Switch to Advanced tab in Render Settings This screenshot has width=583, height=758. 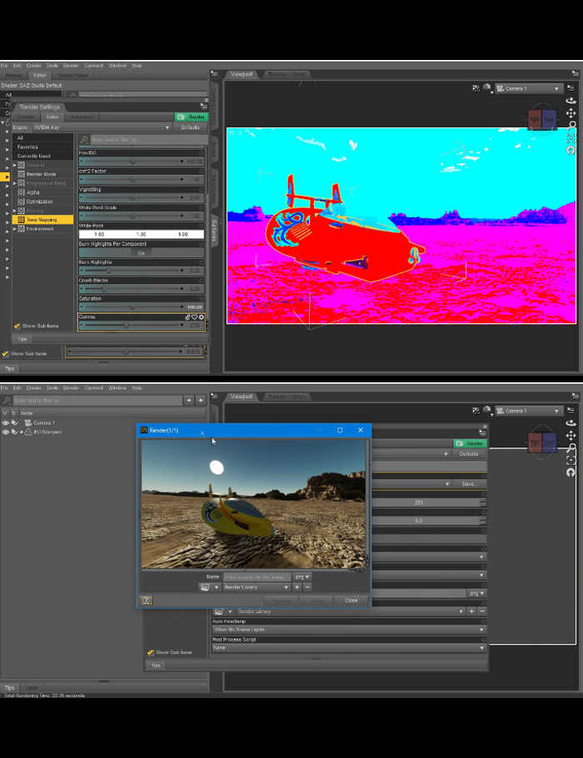click(x=82, y=117)
